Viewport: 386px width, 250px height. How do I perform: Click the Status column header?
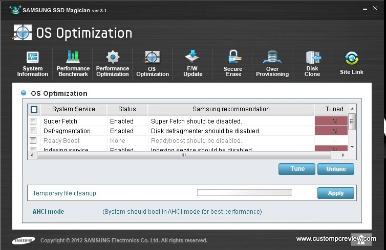point(127,109)
